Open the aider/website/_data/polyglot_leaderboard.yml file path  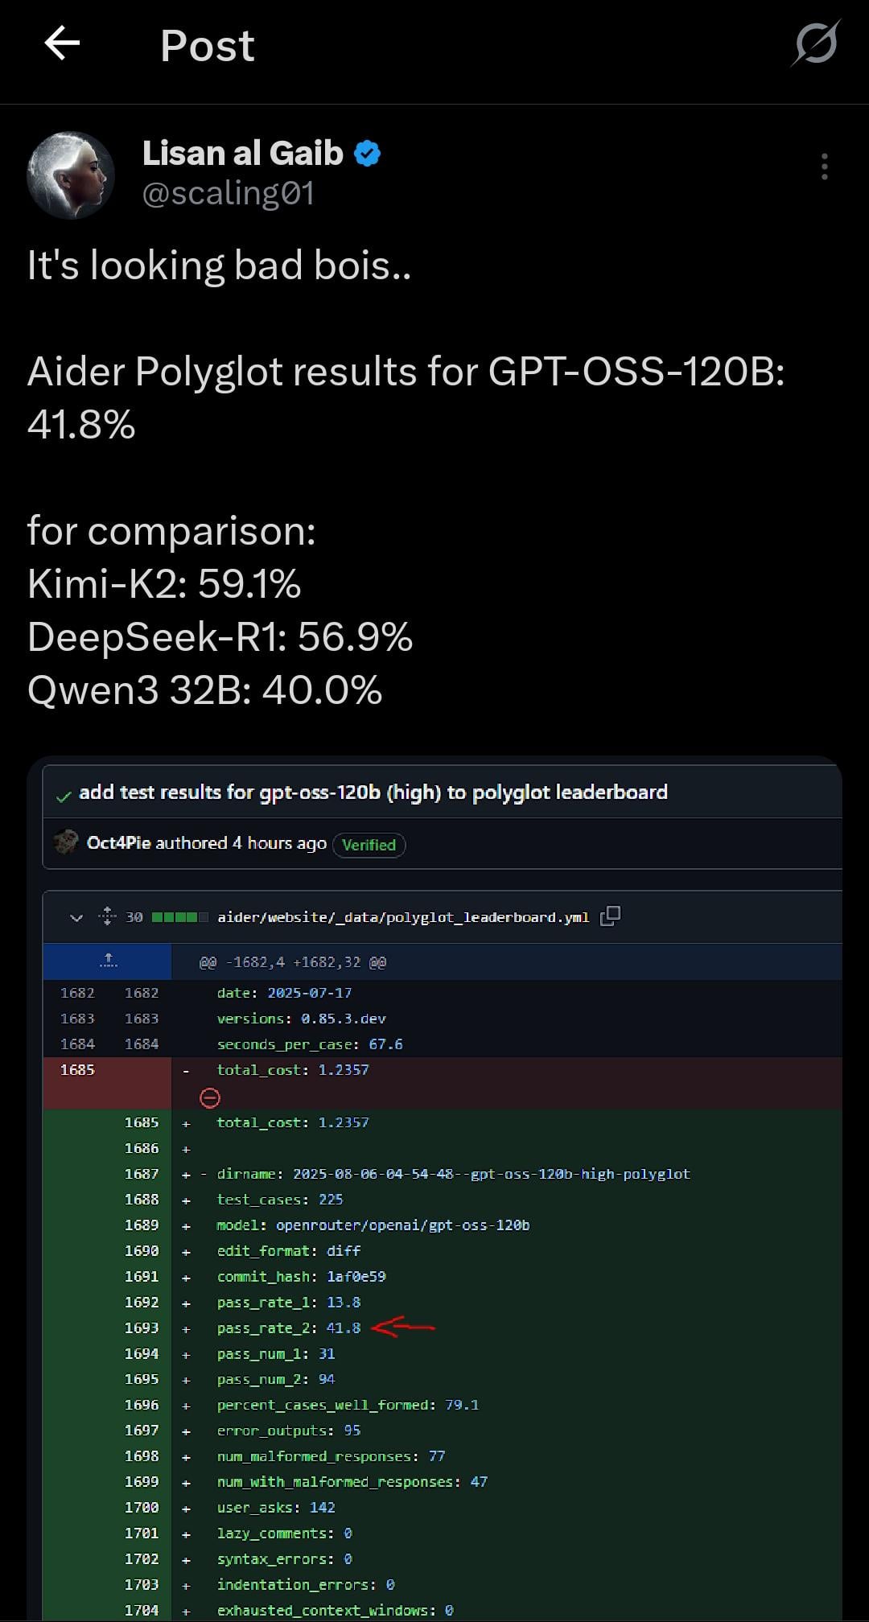tap(402, 917)
